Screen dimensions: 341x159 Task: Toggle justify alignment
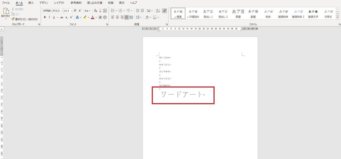pos(126,17)
